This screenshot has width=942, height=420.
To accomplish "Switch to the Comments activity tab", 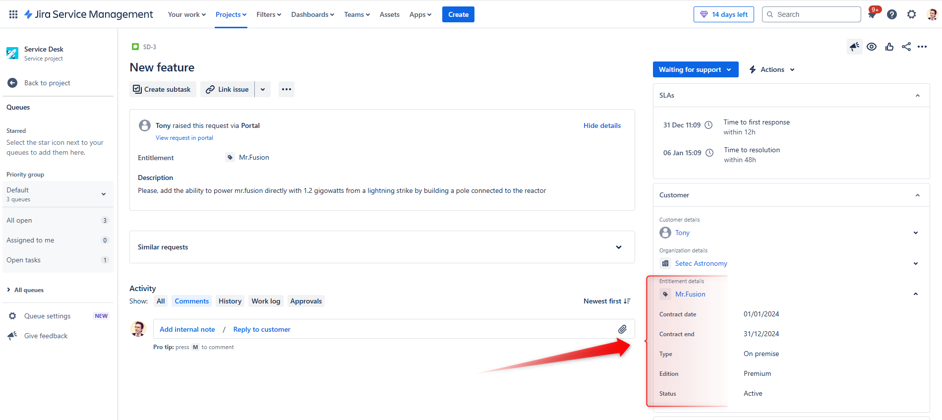I will pos(192,301).
